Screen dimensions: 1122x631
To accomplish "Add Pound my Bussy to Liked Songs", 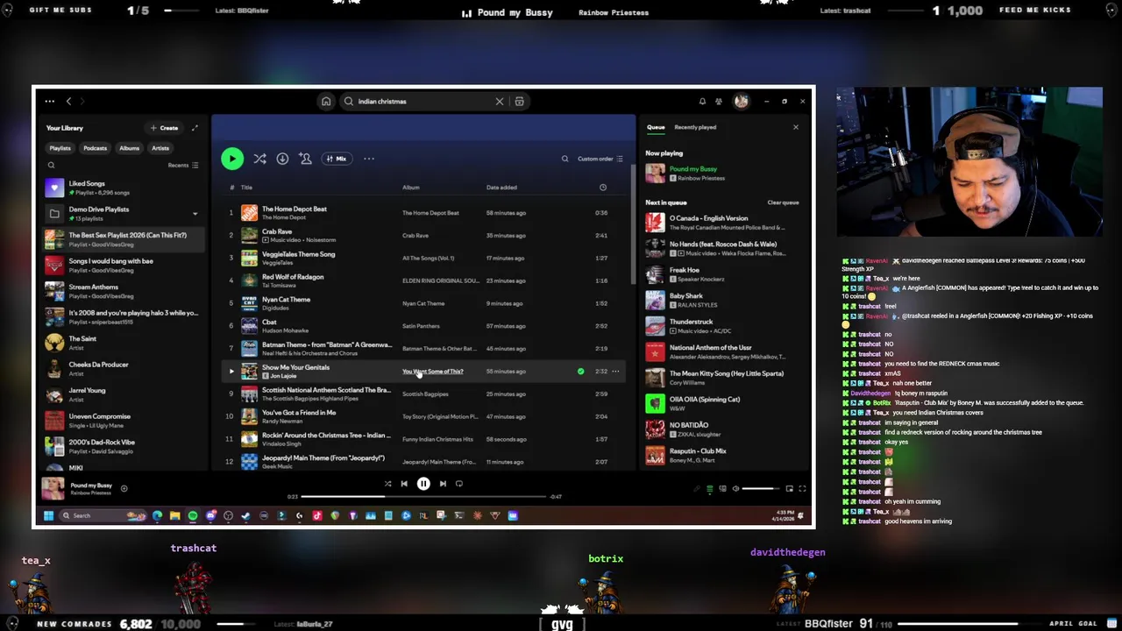I will (124, 489).
